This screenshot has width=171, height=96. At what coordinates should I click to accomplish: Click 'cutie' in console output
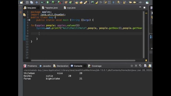click(x=49, y=76)
